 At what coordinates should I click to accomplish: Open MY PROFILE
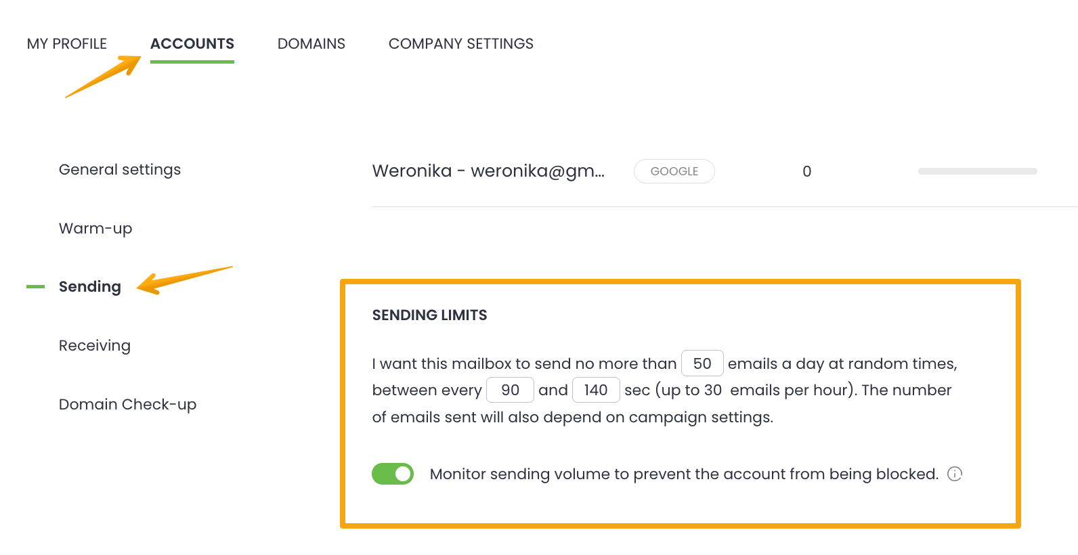point(66,43)
